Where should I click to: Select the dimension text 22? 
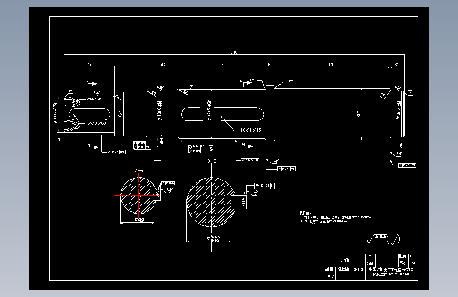click(x=396, y=64)
